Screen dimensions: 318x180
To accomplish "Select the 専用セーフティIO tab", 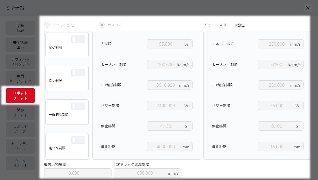I will pyautogui.click(x=20, y=79).
